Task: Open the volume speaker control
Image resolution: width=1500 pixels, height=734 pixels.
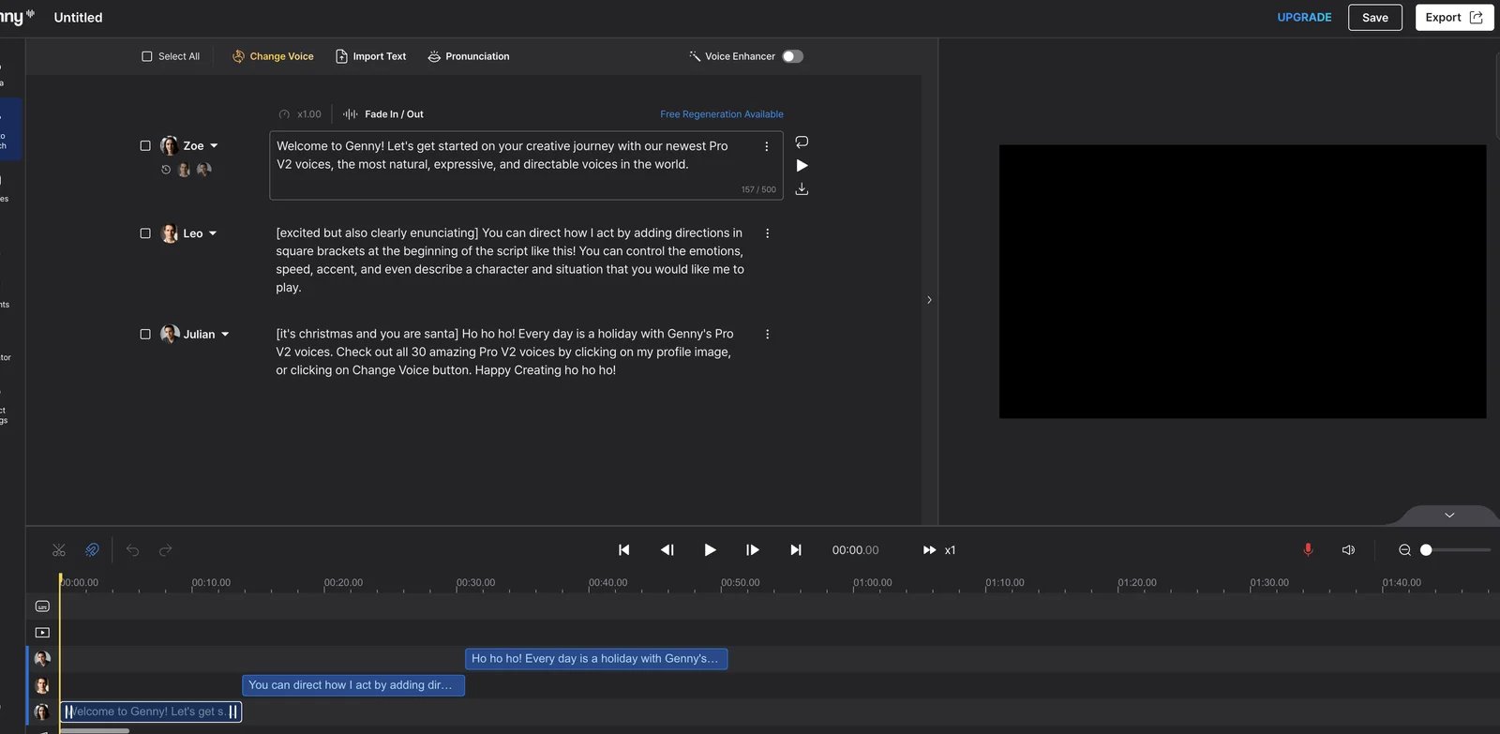Action: (1348, 550)
